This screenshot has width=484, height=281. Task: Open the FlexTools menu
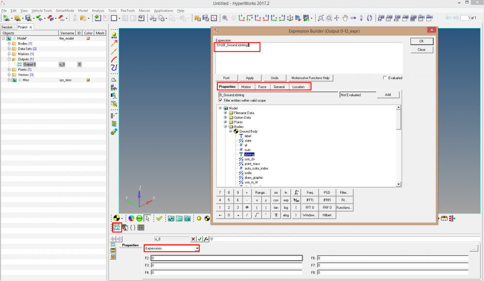pos(128,11)
